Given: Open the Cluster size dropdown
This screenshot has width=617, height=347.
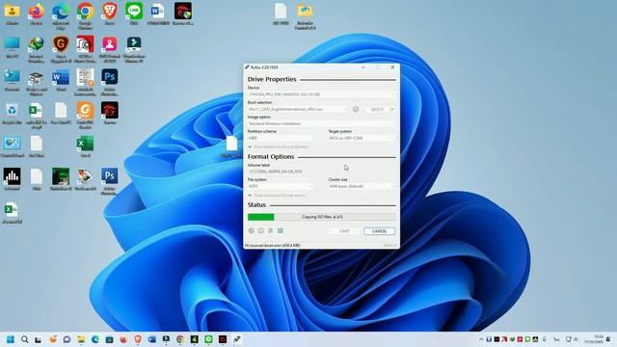Looking at the screenshot, I should point(362,186).
